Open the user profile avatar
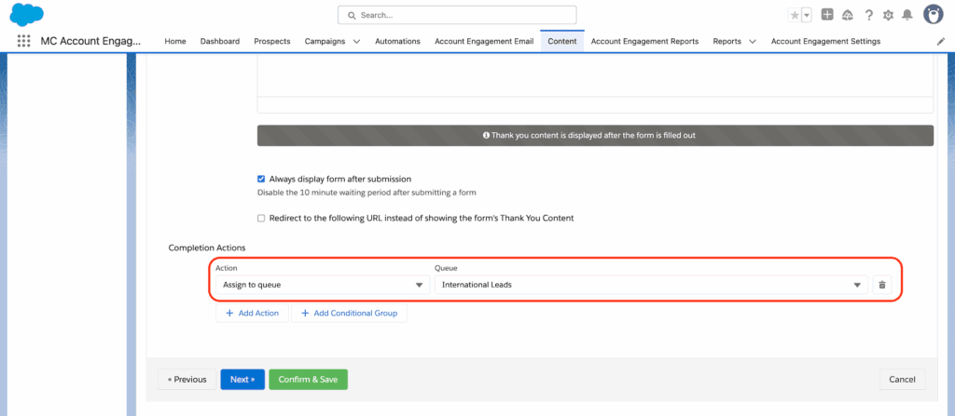This screenshot has width=955, height=416. point(933,14)
